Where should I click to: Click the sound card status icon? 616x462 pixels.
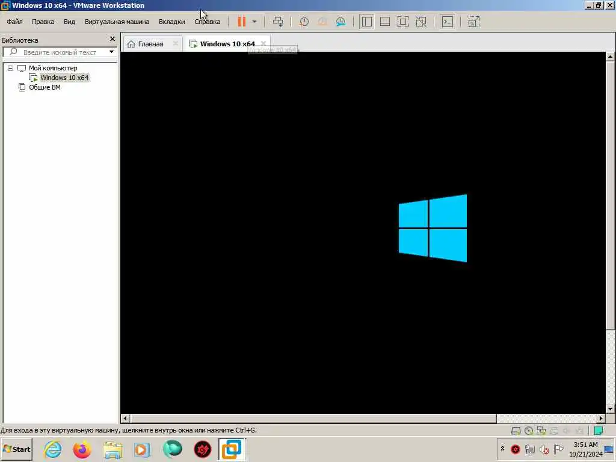tap(567, 431)
